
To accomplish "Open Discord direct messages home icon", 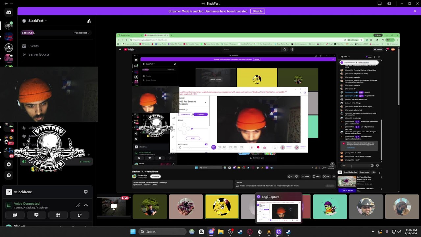I will (9, 13).
